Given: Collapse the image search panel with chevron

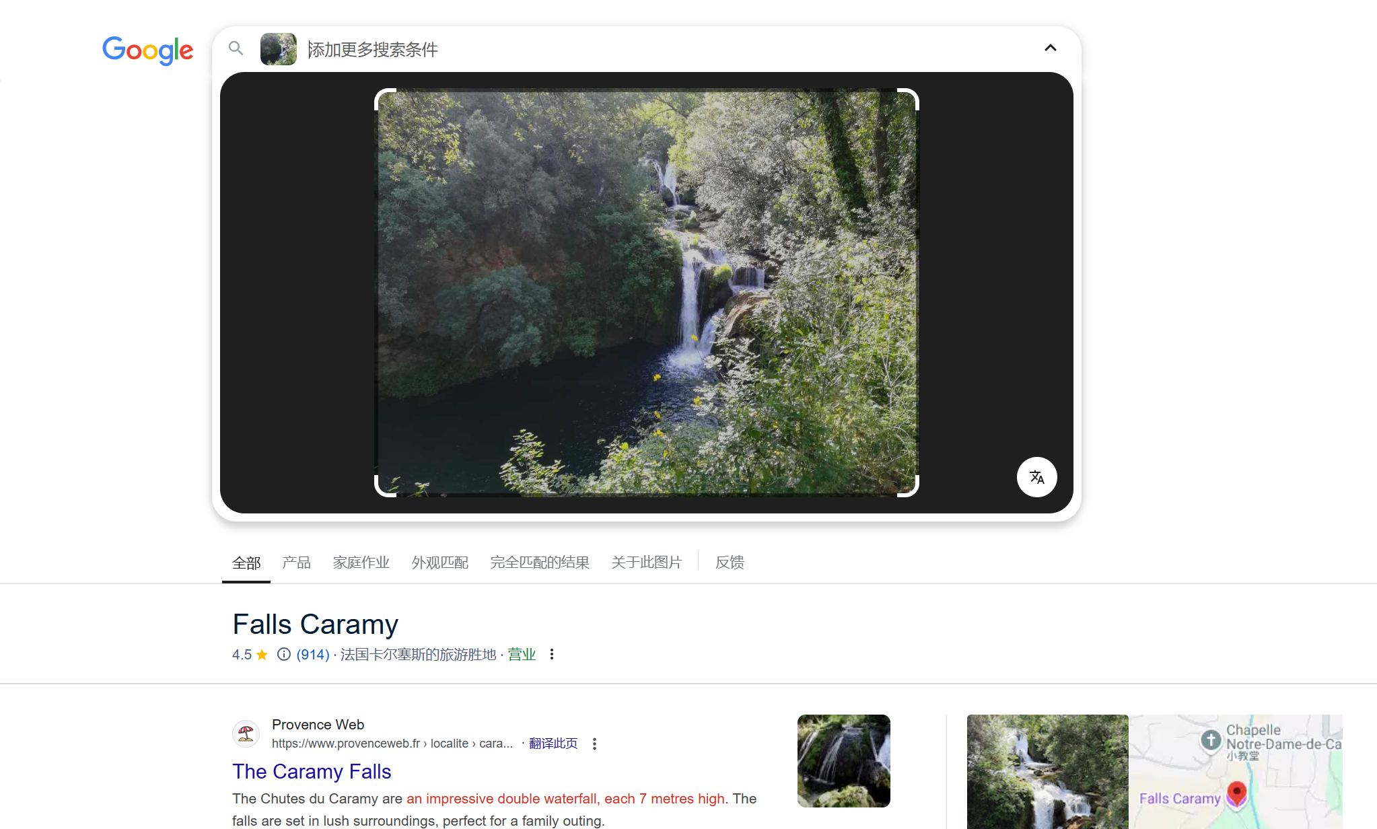Looking at the screenshot, I should point(1050,48).
